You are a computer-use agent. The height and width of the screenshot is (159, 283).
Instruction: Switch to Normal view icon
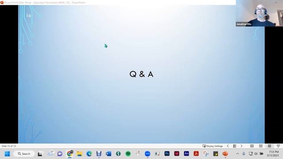point(252,146)
